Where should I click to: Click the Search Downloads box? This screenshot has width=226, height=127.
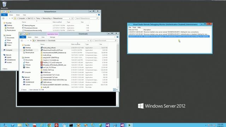[x=105, y=41]
